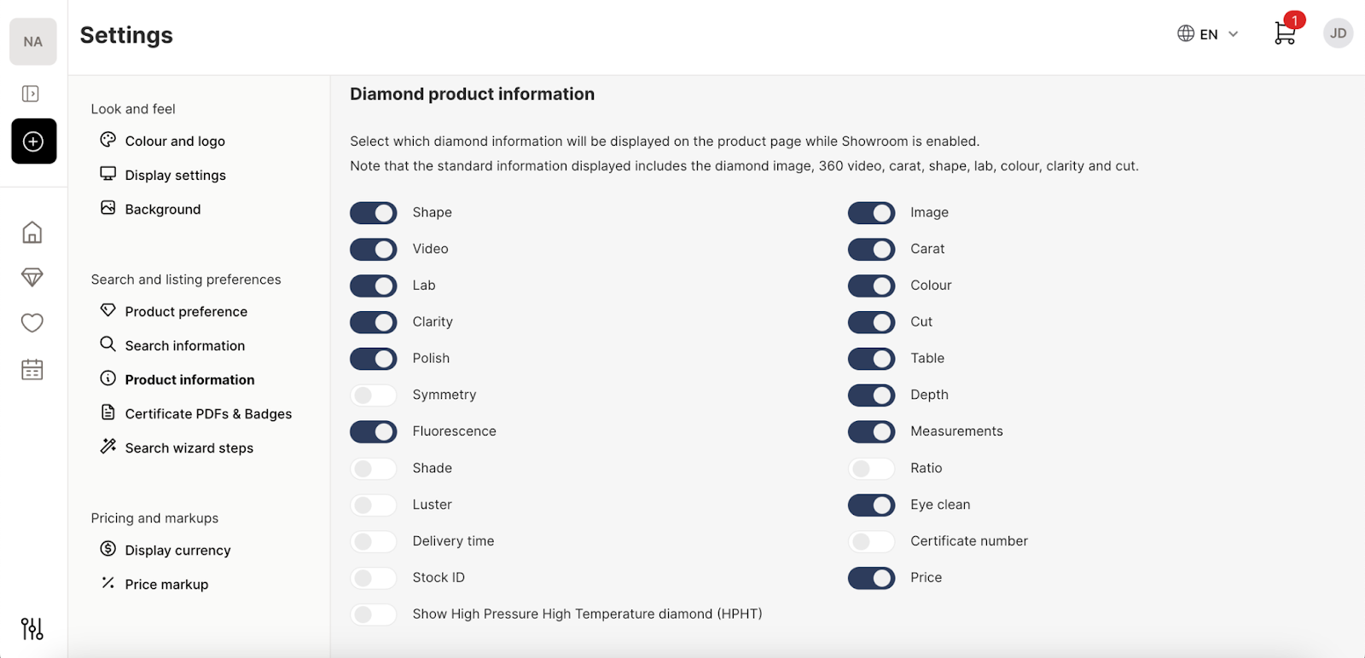The image size is (1365, 658).
Task: Open the NA account switcher
Action: pyautogui.click(x=33, y=42)
